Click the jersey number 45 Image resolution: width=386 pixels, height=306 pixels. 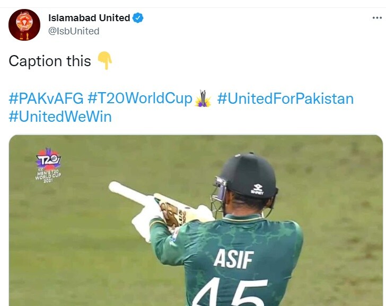(230, 292)
